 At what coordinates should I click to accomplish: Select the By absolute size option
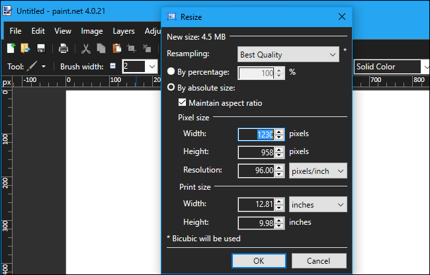pos(172,87)
